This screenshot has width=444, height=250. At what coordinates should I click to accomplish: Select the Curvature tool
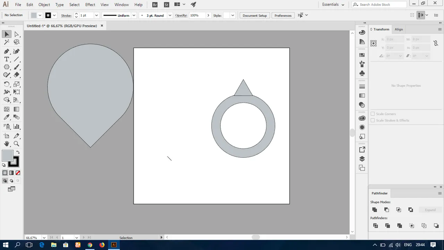[x=17, y=51]
